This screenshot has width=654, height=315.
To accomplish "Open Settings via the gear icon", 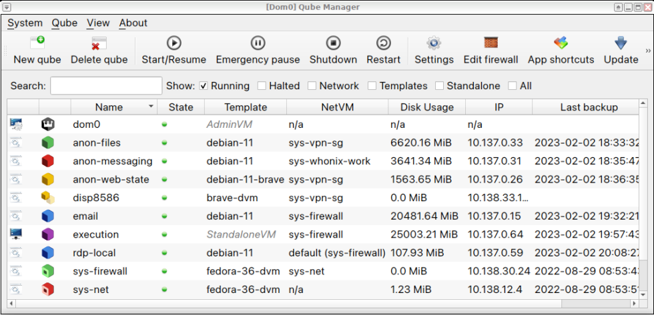I will click(434, 43).
